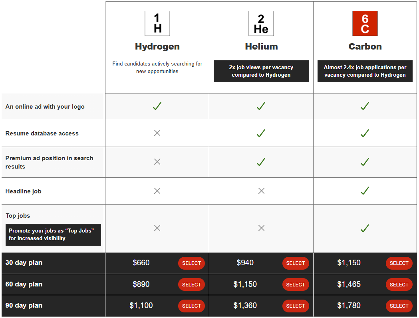Select the 60 day Helium plan
Viewport: 419px width, 318px height.
[x=296, y=284]
